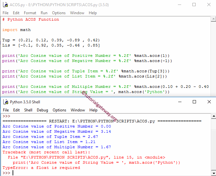Maximize the Python 3.5.0 Shell window
This screenshot has height=176, width=216.
coord(194,102)
